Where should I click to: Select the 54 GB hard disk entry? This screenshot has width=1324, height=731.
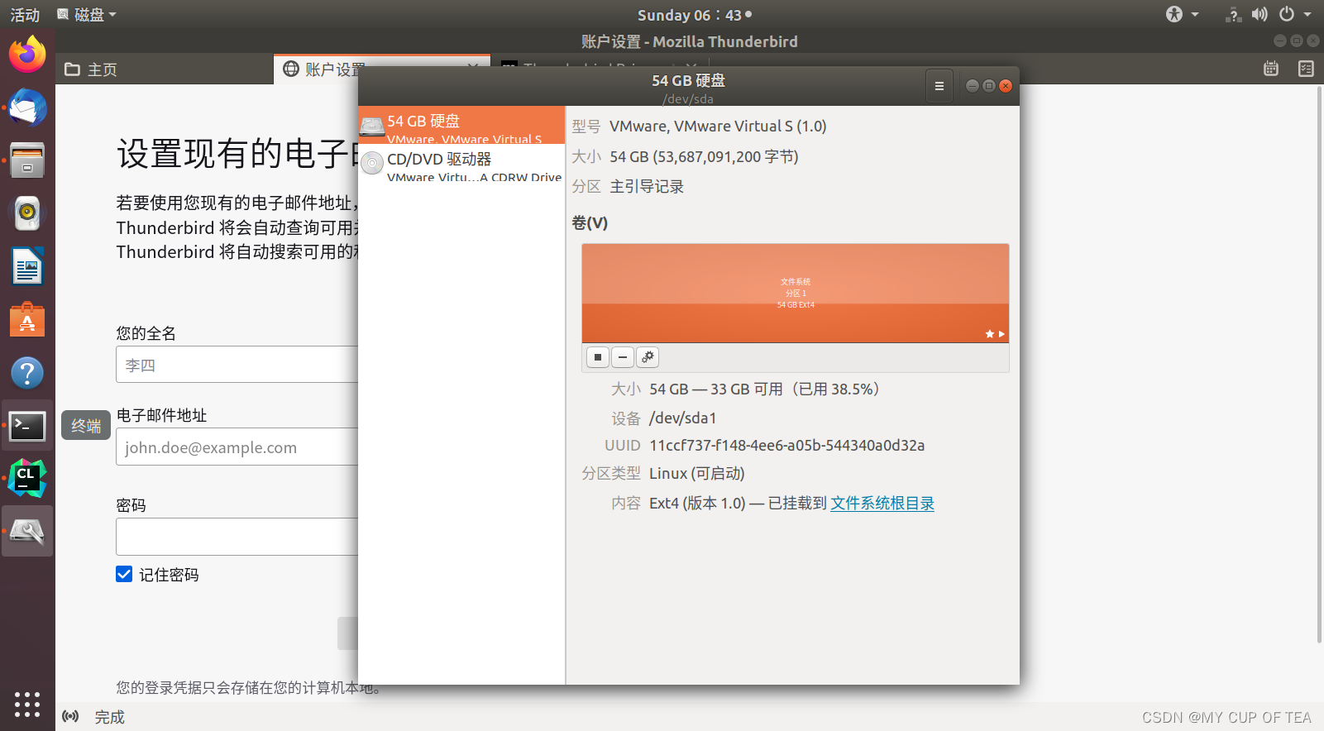click(x=461, y=125)
